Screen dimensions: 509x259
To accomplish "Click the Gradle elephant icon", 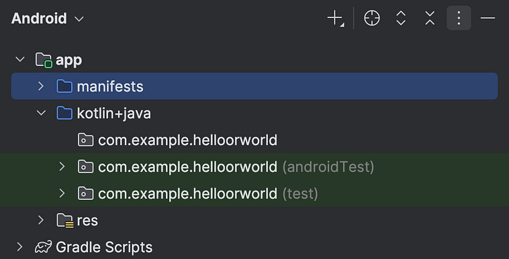I will click(x=43, y=247).
